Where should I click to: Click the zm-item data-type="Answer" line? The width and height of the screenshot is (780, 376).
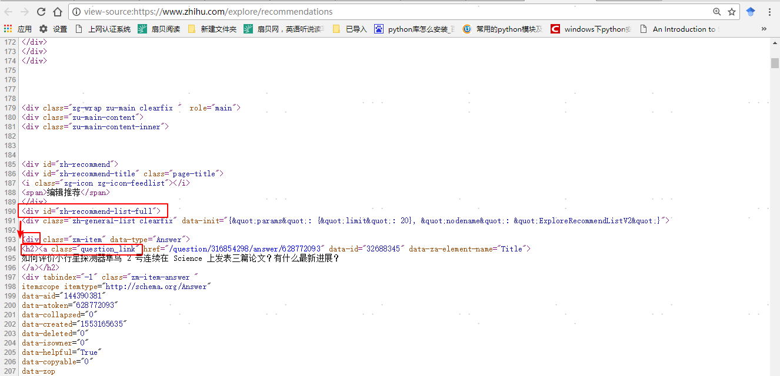click(x=106, y=240)
